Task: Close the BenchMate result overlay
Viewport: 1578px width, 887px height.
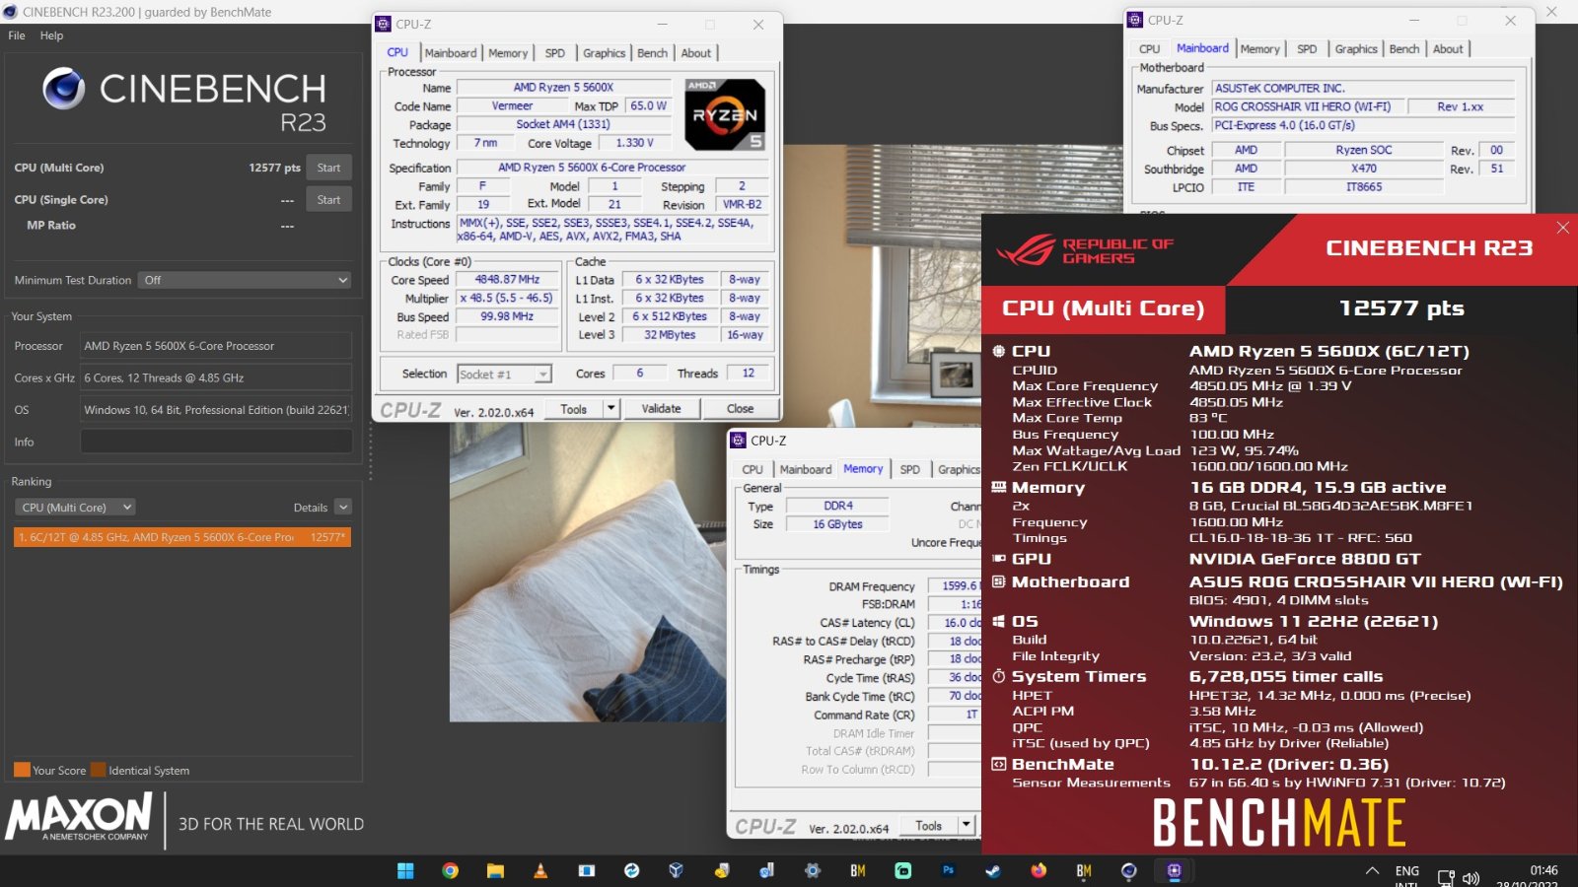Action: click(x=1562, y=228)
